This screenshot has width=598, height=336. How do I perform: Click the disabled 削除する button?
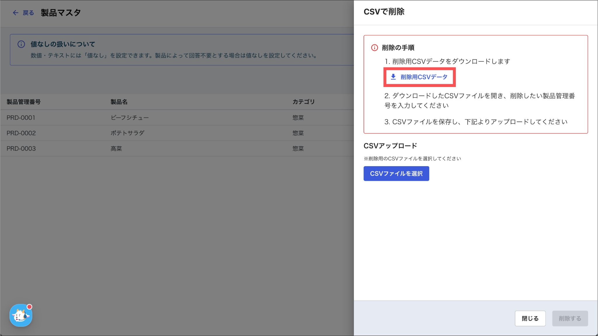pos(570,318)
